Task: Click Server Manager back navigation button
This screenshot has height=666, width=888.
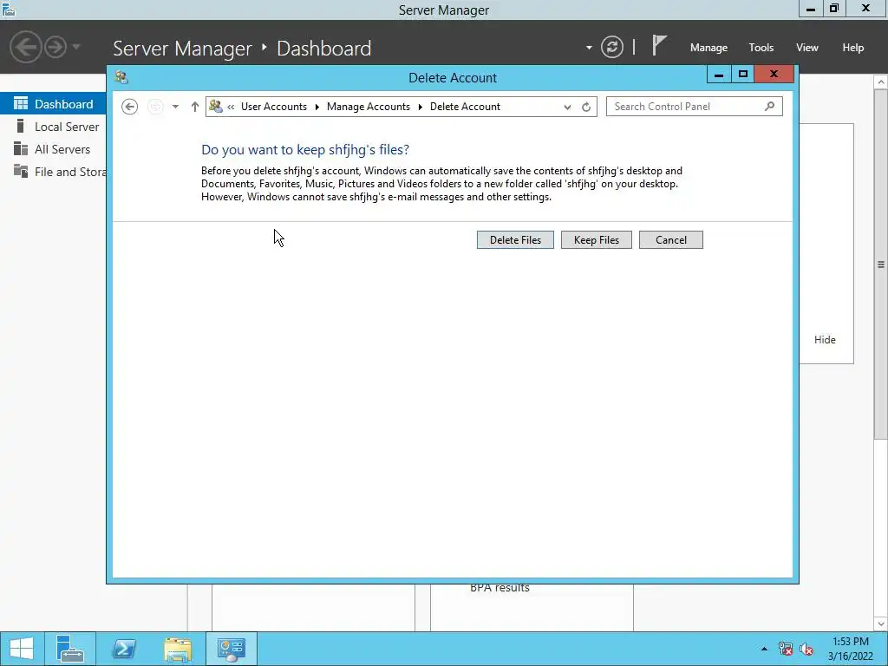Action: pyautogui.click(x=25, y=47)
